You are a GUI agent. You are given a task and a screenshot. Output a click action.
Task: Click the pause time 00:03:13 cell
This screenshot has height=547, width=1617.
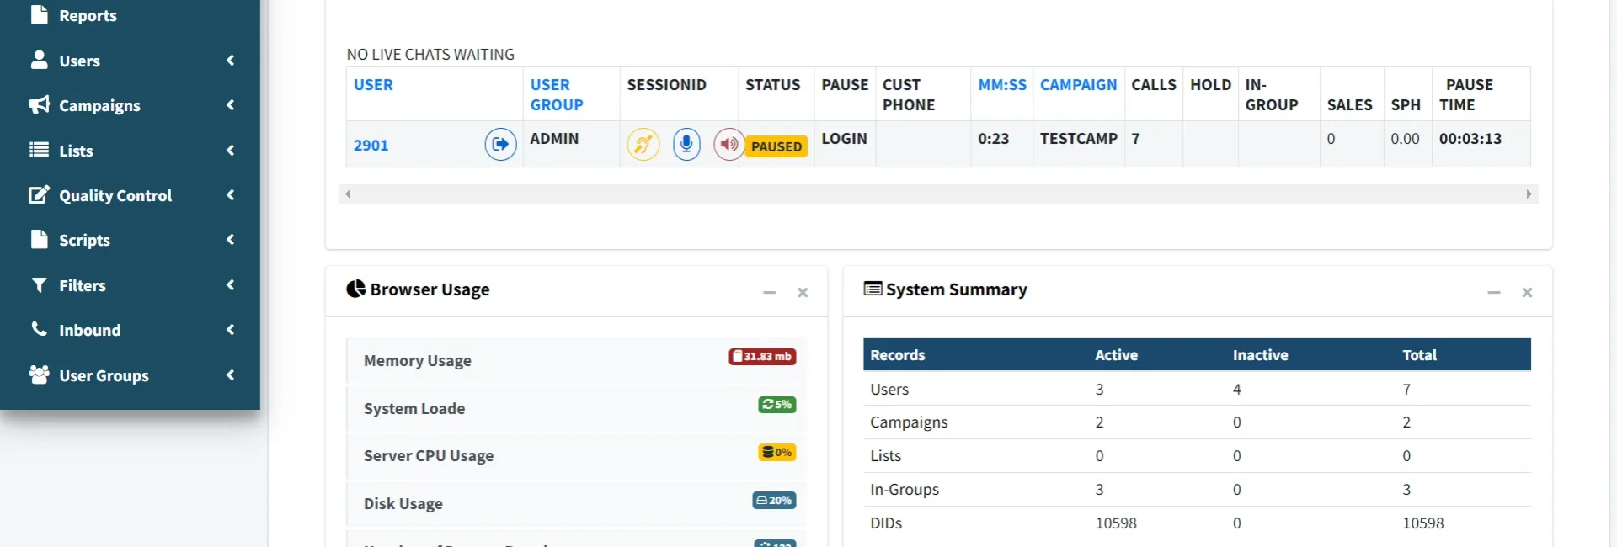[1481, 144]
